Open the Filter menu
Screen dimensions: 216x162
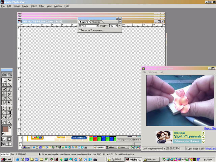point(42,6)
